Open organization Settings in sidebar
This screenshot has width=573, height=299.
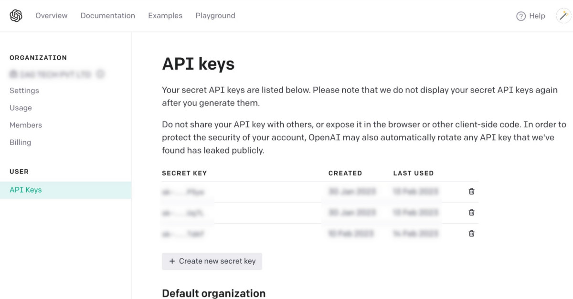[x=24, y=91]
